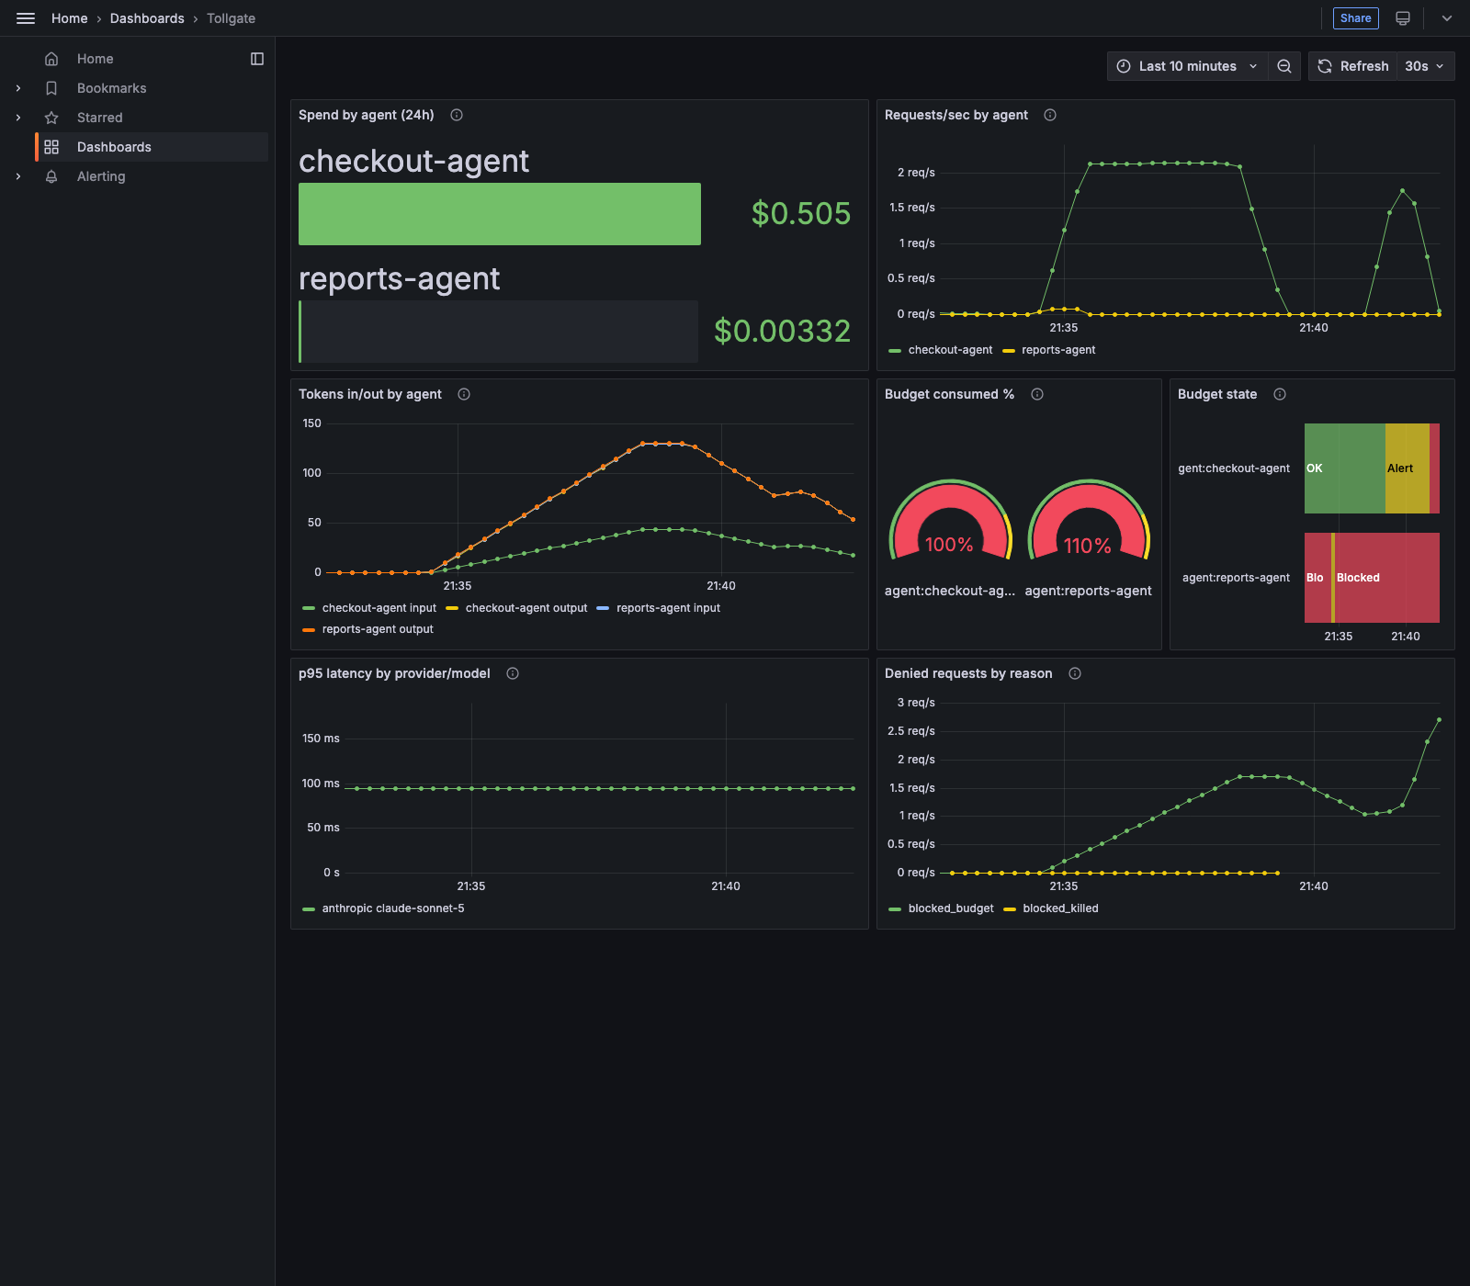Click the Alert segment for checkout-agent
The width and height of the screenshot is (1470, 1286).
(1407, 468)
